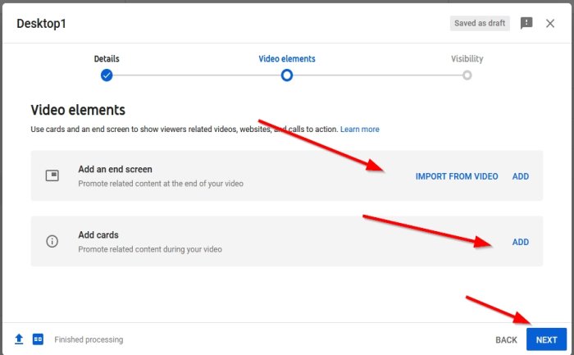The image size is (574, 355).
Task: Click the Saved as draft badge
Action: (480, 24)
